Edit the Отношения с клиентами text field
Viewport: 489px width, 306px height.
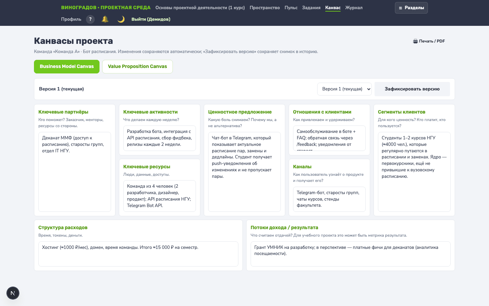(x=329, y=138)
